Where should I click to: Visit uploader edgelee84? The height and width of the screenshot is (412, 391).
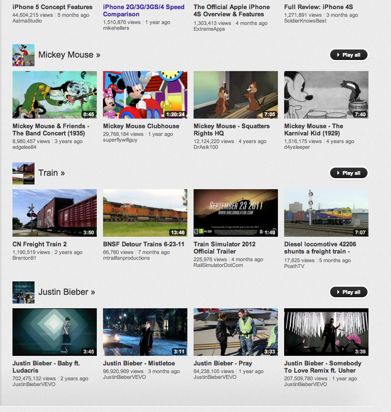click(x=24, y=147)
